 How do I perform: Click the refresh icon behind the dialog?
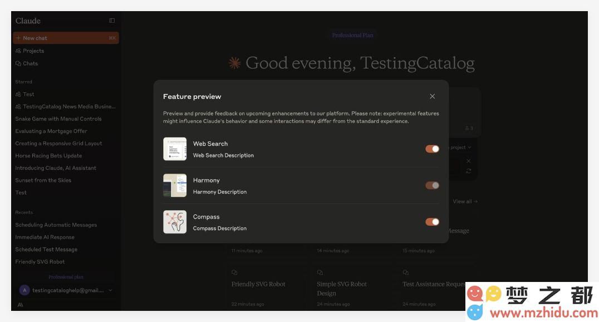pos(469,171)
